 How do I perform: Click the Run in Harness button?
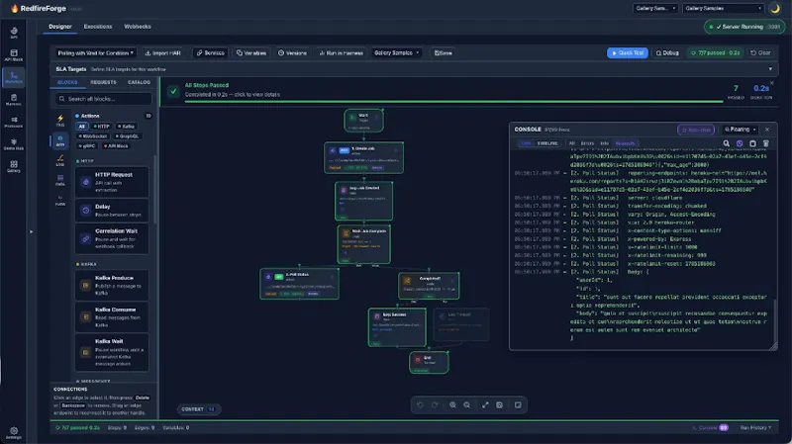[x=342, y=53]
